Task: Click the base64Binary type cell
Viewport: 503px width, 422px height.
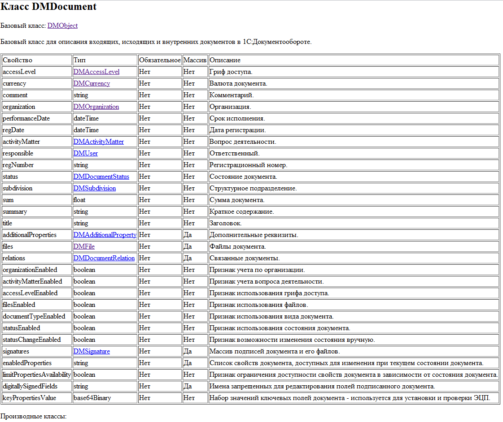Action: (105, 398)
